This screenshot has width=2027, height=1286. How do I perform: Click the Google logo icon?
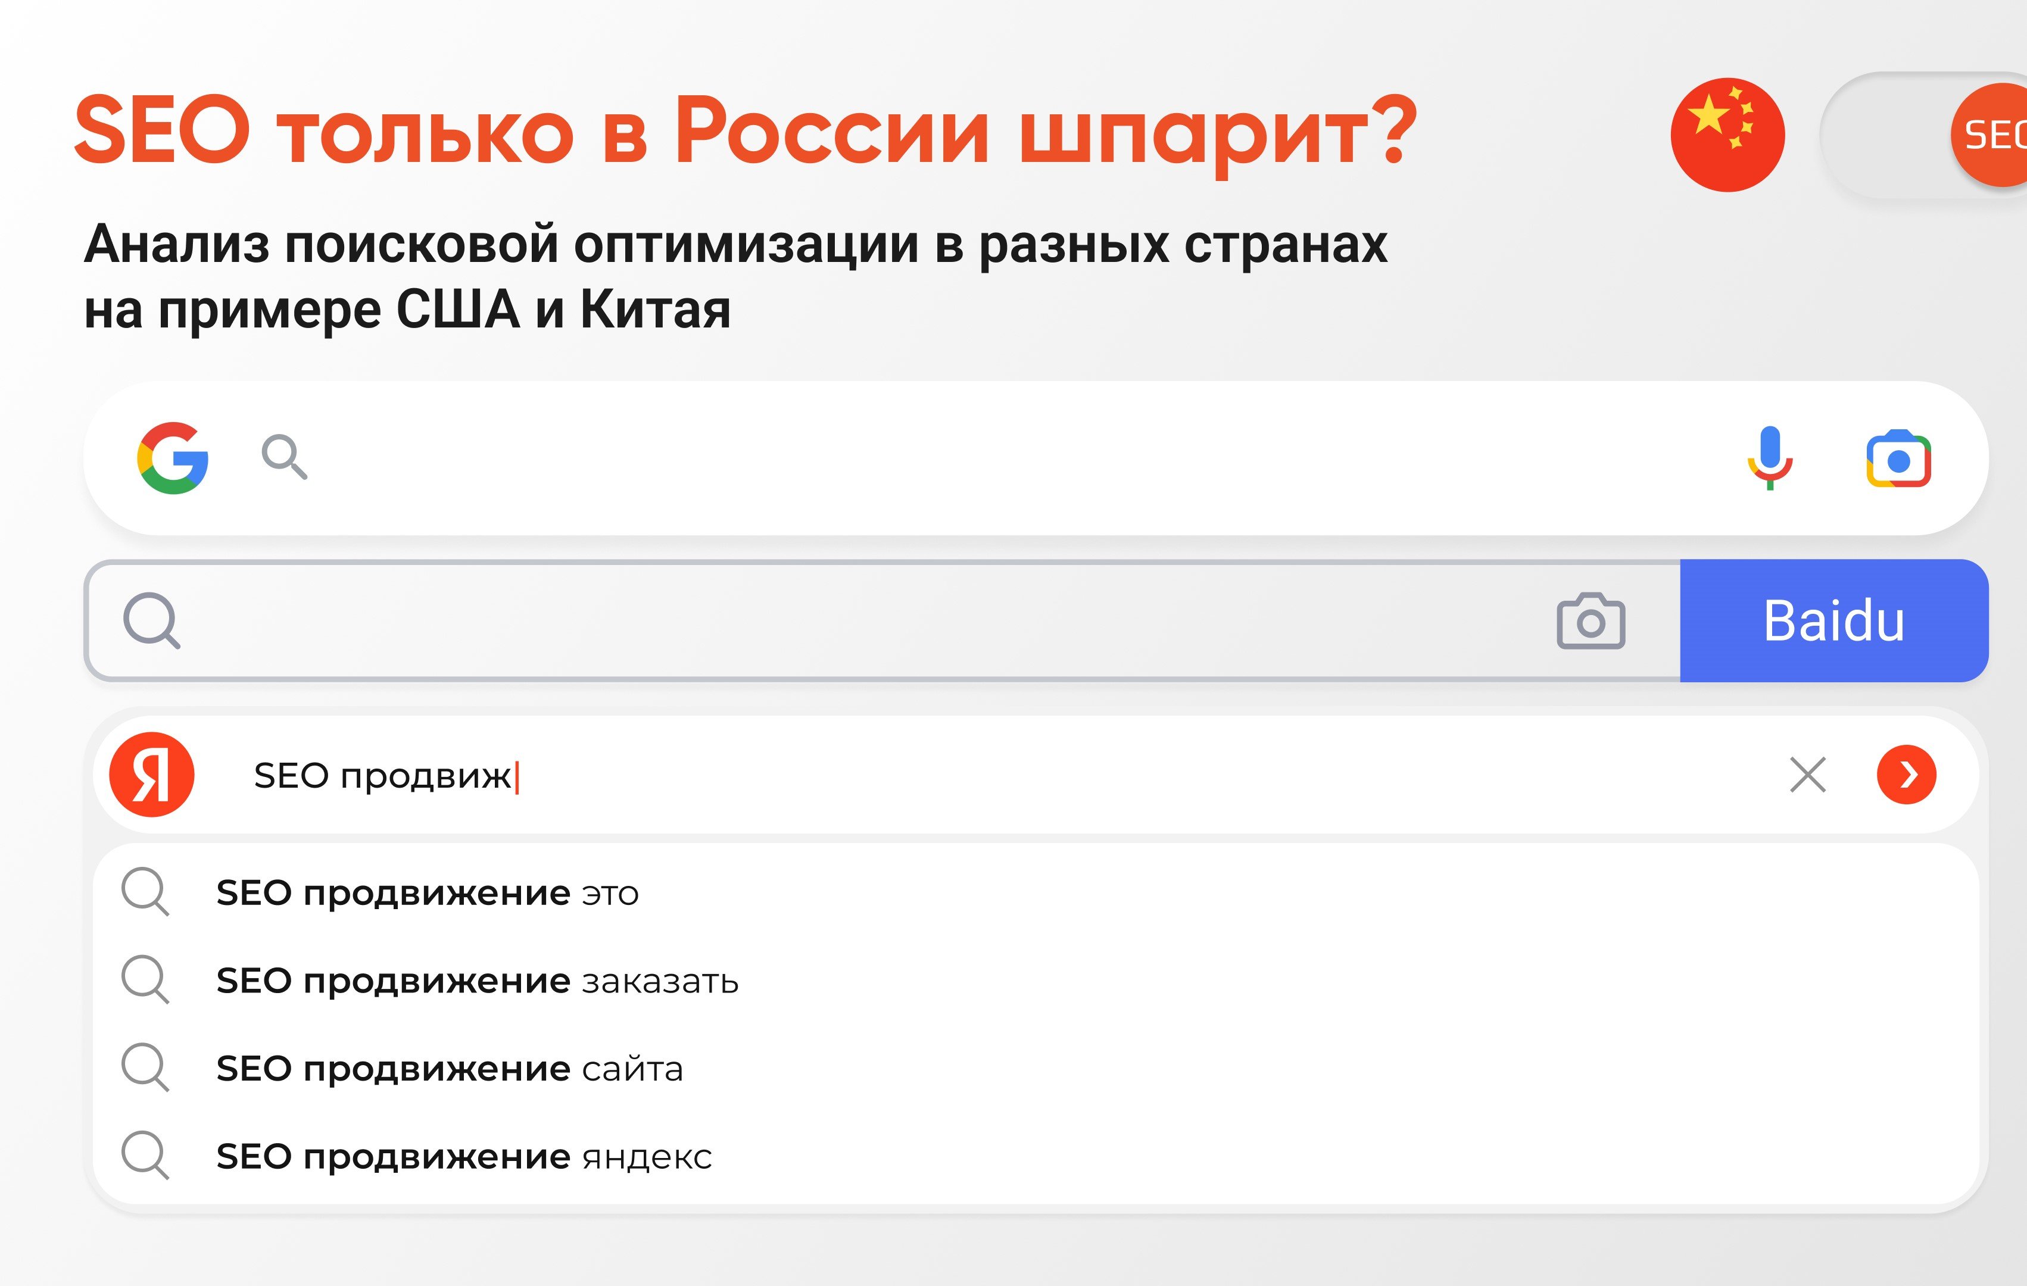pos(173,458)
